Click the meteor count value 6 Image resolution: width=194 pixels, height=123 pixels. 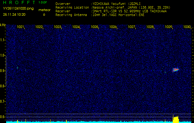point(44,14)
